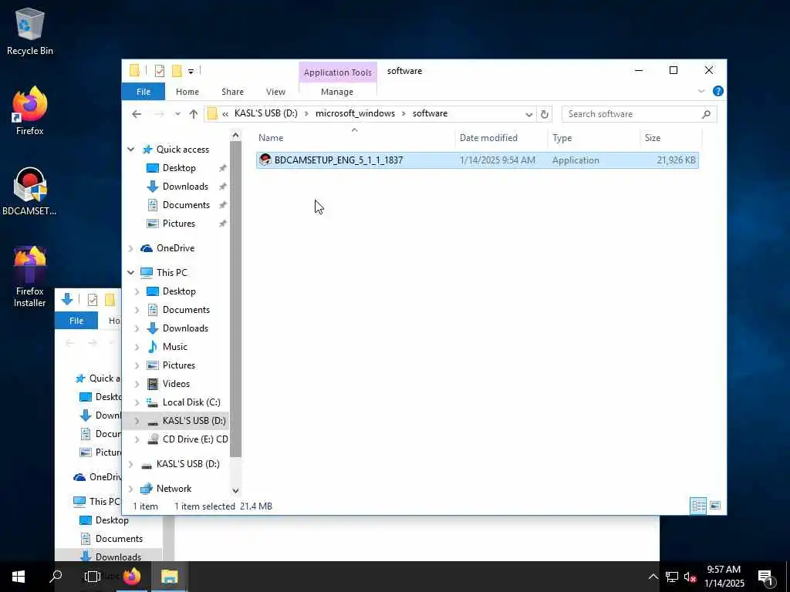Open Task View from the taskbar
Viewport: 790px width, 592px height.
click(93, 577)
